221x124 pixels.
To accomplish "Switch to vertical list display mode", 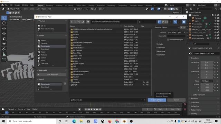I will click(x=159, y=22).
